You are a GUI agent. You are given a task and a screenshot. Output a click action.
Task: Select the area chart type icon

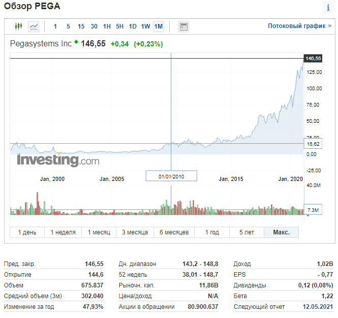(34, 26)
